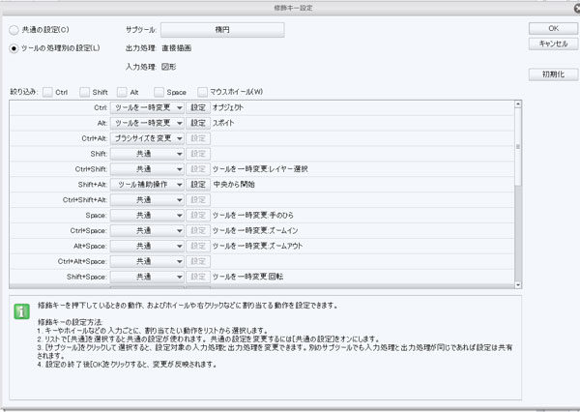
Task: Click the ツールを一時変更:手のひら text
Action: (253, 215)
